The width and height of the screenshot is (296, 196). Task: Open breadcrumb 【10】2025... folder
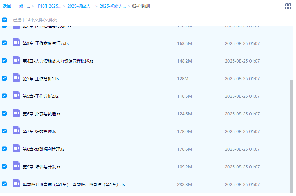click(49, 6)
